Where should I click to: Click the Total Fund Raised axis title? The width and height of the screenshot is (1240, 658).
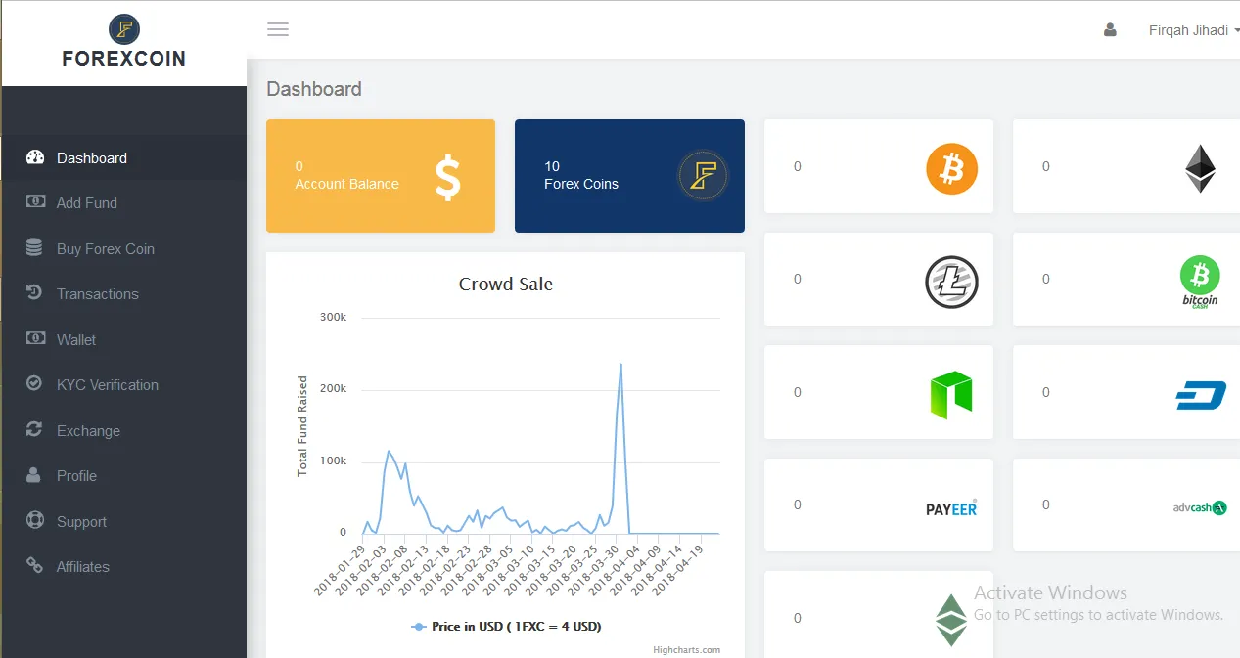tap(302, 425)
